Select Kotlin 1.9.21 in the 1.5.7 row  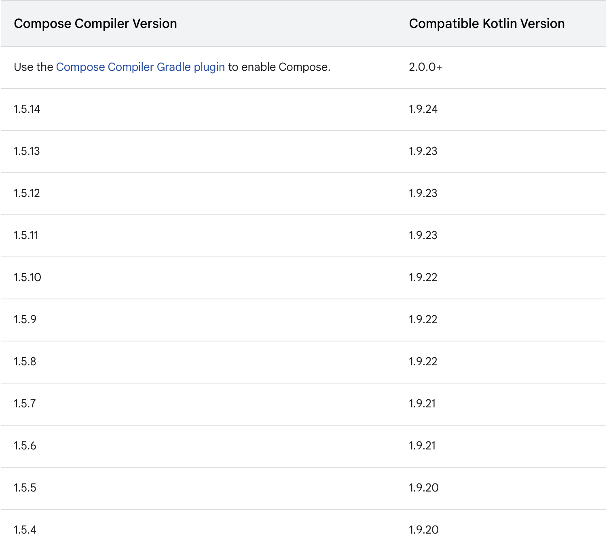coord(422,404)
